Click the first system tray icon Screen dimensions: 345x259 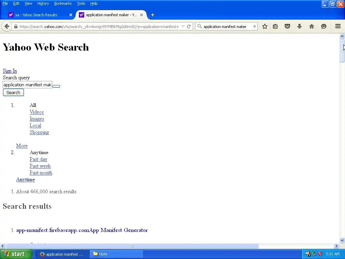click(308, 254)
